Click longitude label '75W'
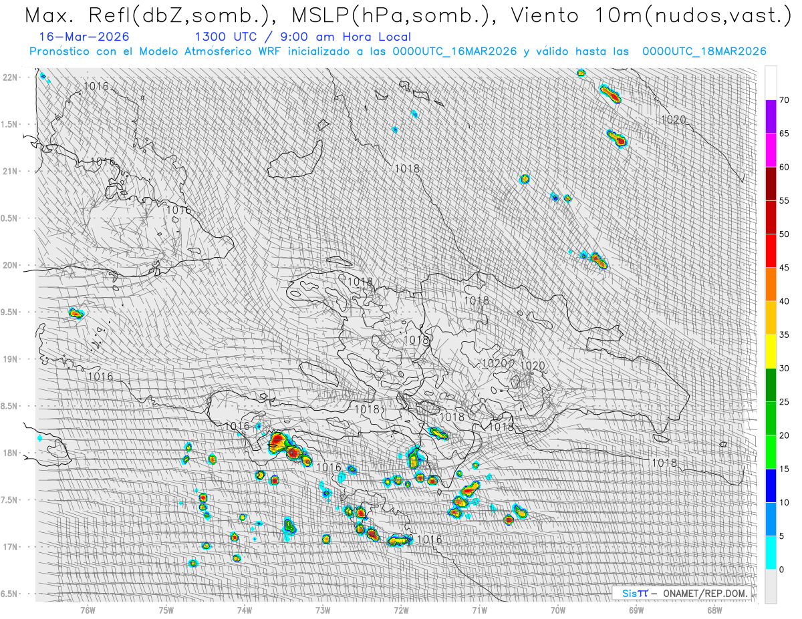The height and width of the screenshot is (619, 802). (x=166, y=610)
